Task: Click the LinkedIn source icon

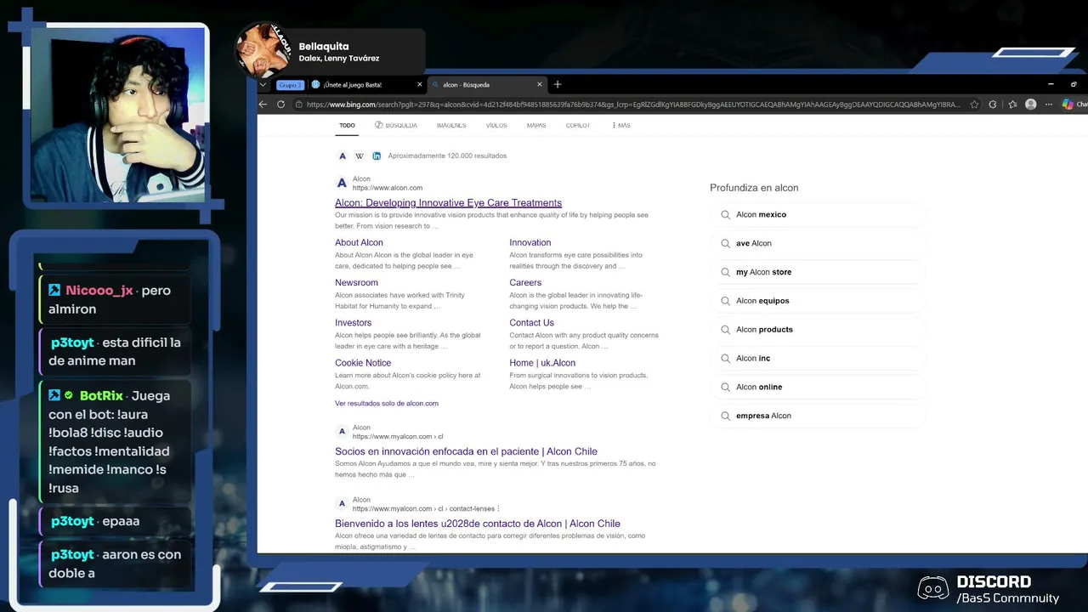Action: [x=377, y=156]
